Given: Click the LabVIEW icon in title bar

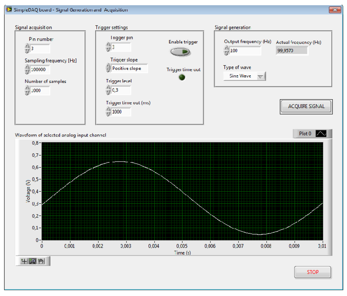Looking at the screenshot, I should [x=9, y=9].
